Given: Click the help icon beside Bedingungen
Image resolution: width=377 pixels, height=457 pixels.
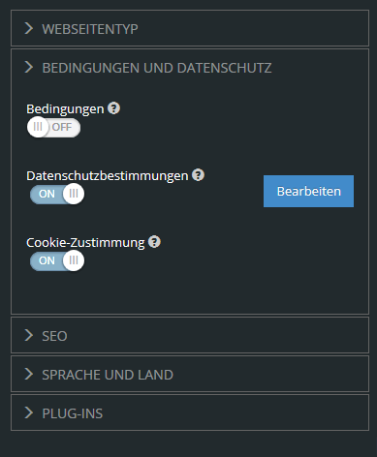Looking at the screenshot, I should pyautogui.click(x=113, y=108).
